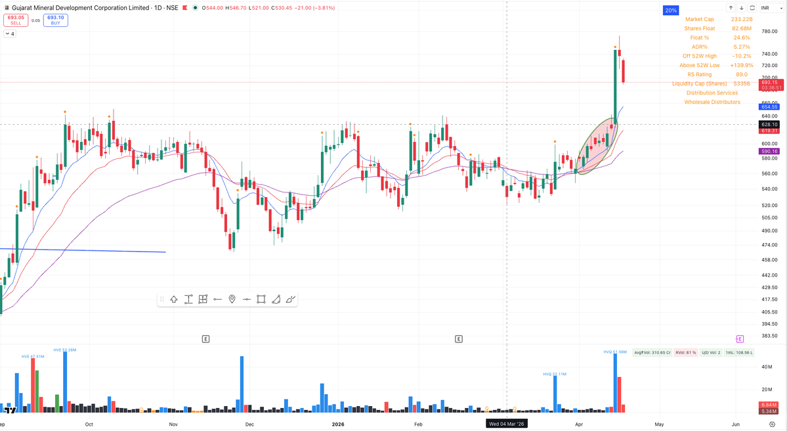The height and width of the screenshot is (431, 787).
Task: Click the HVE 47.51M volume label
Action: pos(33,356)
